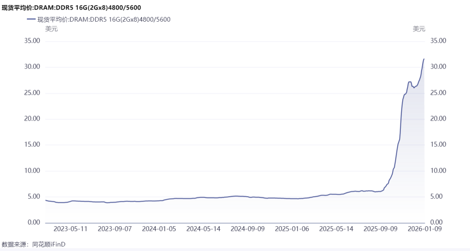Click the 2024-09-09 date on the x-axis
This screenshot has width=470, height=251.
[248, 229]
